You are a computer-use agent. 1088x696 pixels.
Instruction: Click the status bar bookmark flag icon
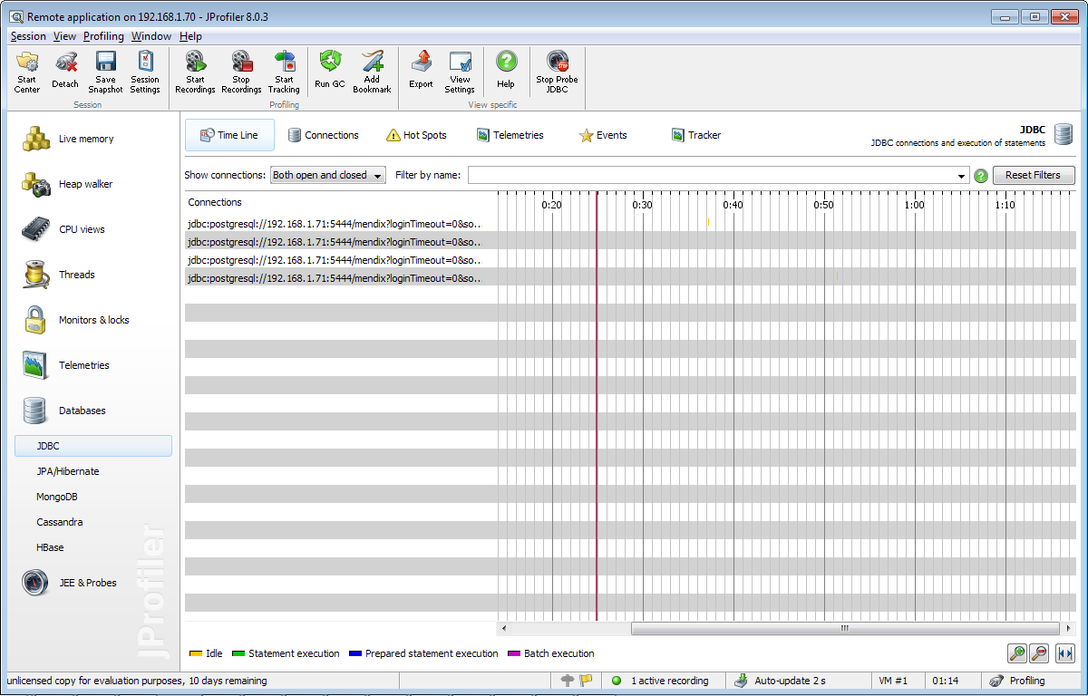[x=586, y=681]
